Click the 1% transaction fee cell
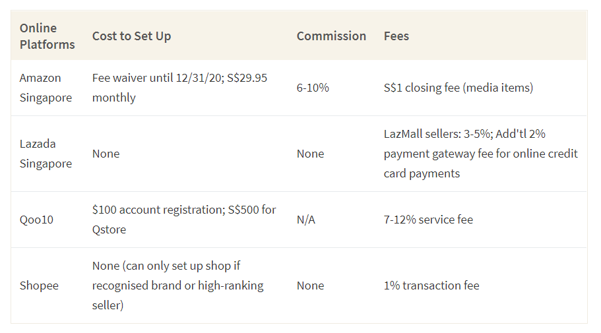This screenshot has width=601, height=333. click(431, 286)
